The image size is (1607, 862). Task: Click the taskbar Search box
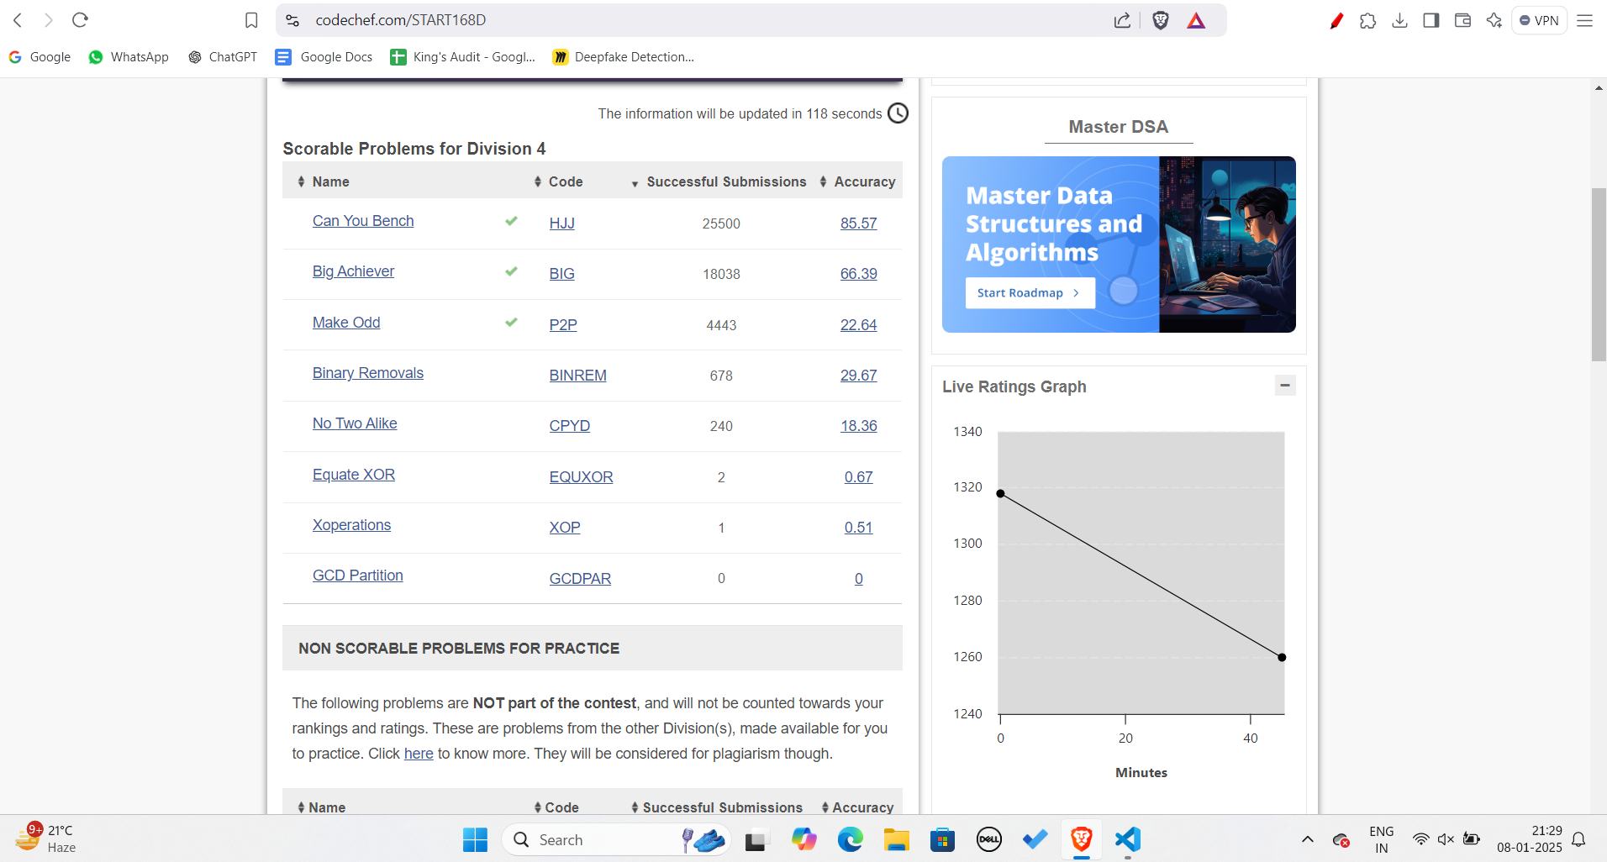(x=616, y=839)
